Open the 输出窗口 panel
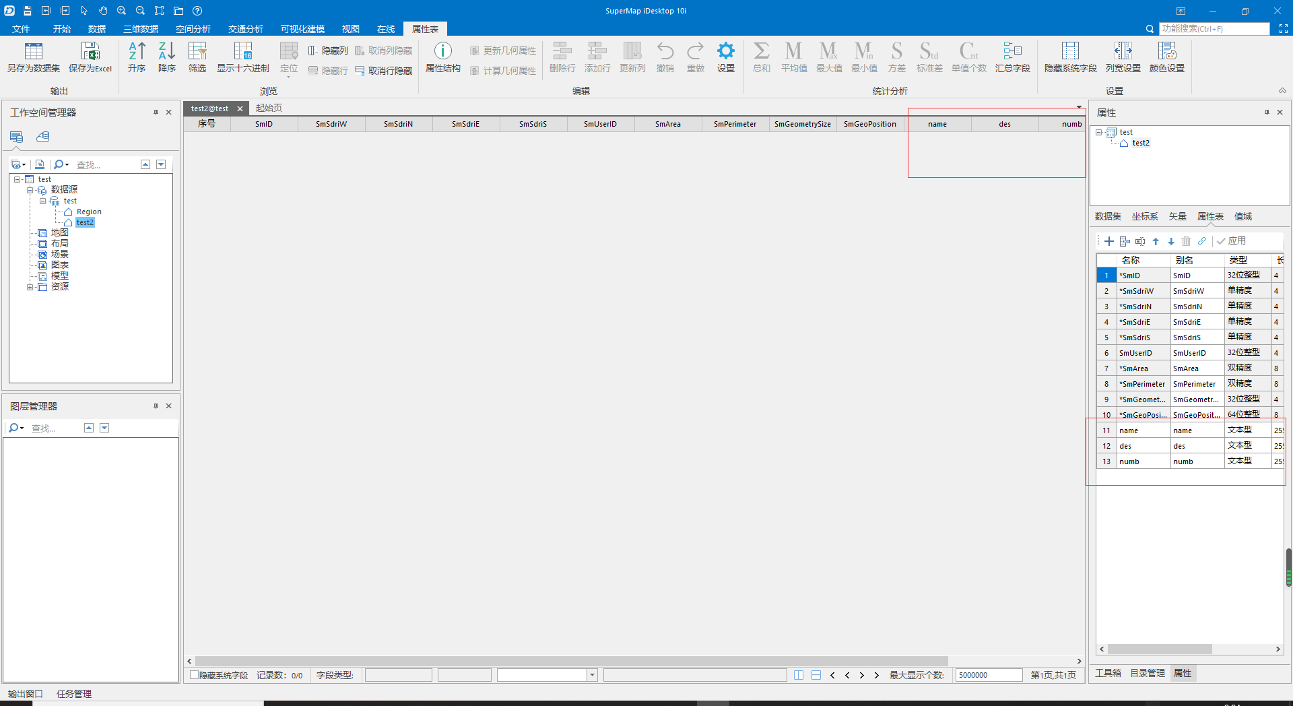 [25, 693]
